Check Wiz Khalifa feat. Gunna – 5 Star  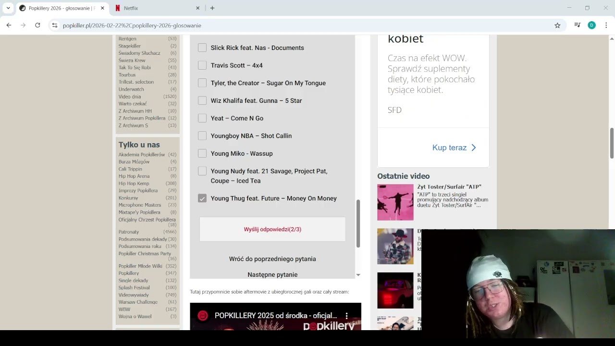click(202, 100)
